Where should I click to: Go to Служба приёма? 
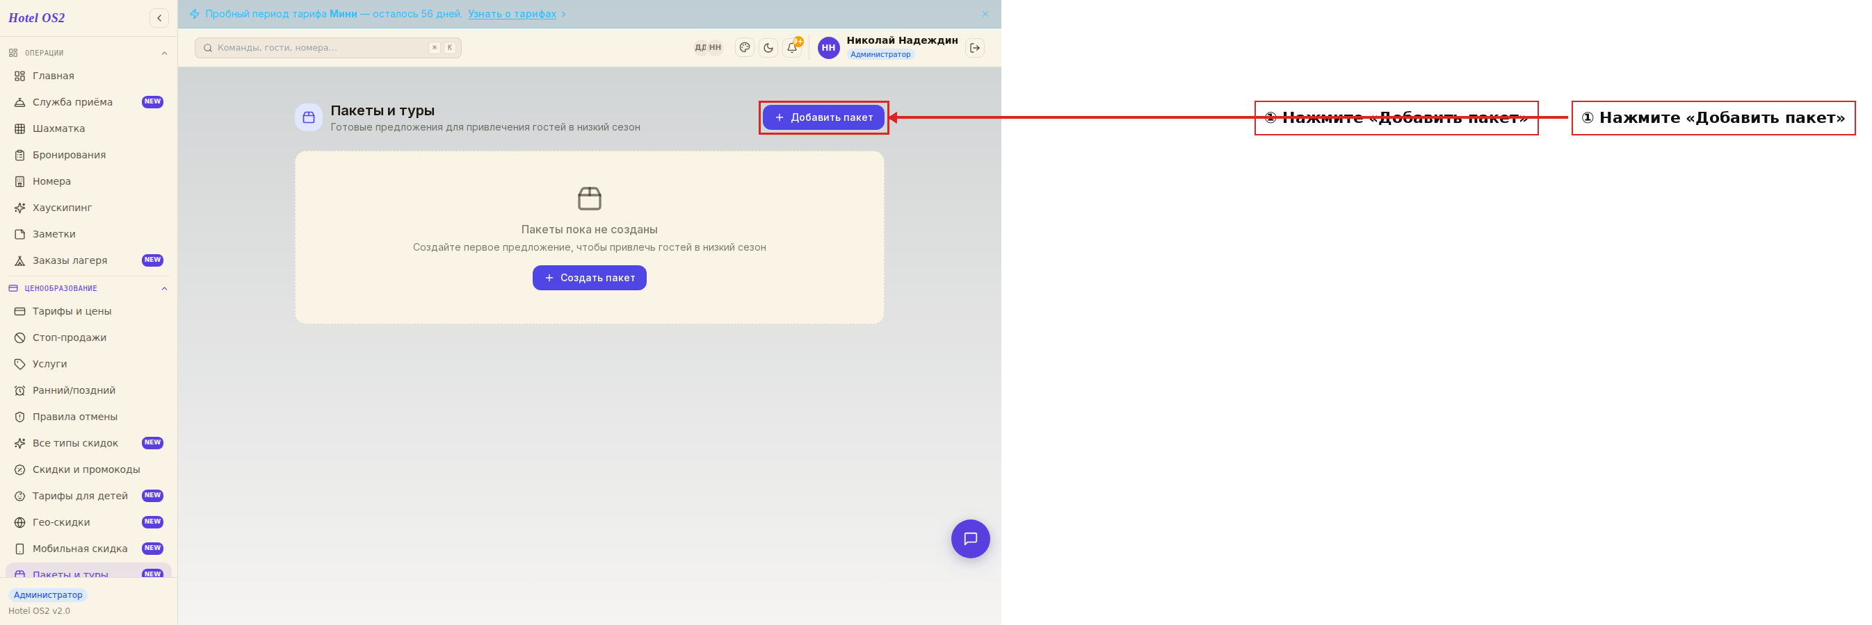click(88, 102)
